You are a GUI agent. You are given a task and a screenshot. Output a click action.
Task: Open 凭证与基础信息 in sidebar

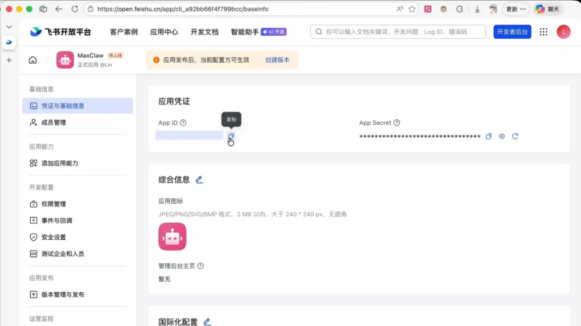tap(78, 106)
